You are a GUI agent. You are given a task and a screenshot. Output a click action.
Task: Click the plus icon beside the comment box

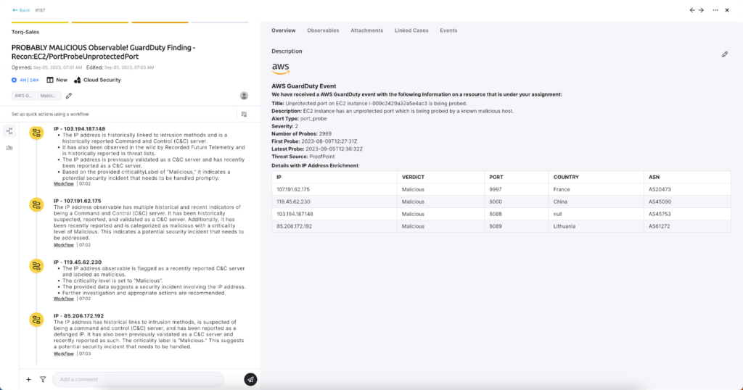(x=28, y=379)
